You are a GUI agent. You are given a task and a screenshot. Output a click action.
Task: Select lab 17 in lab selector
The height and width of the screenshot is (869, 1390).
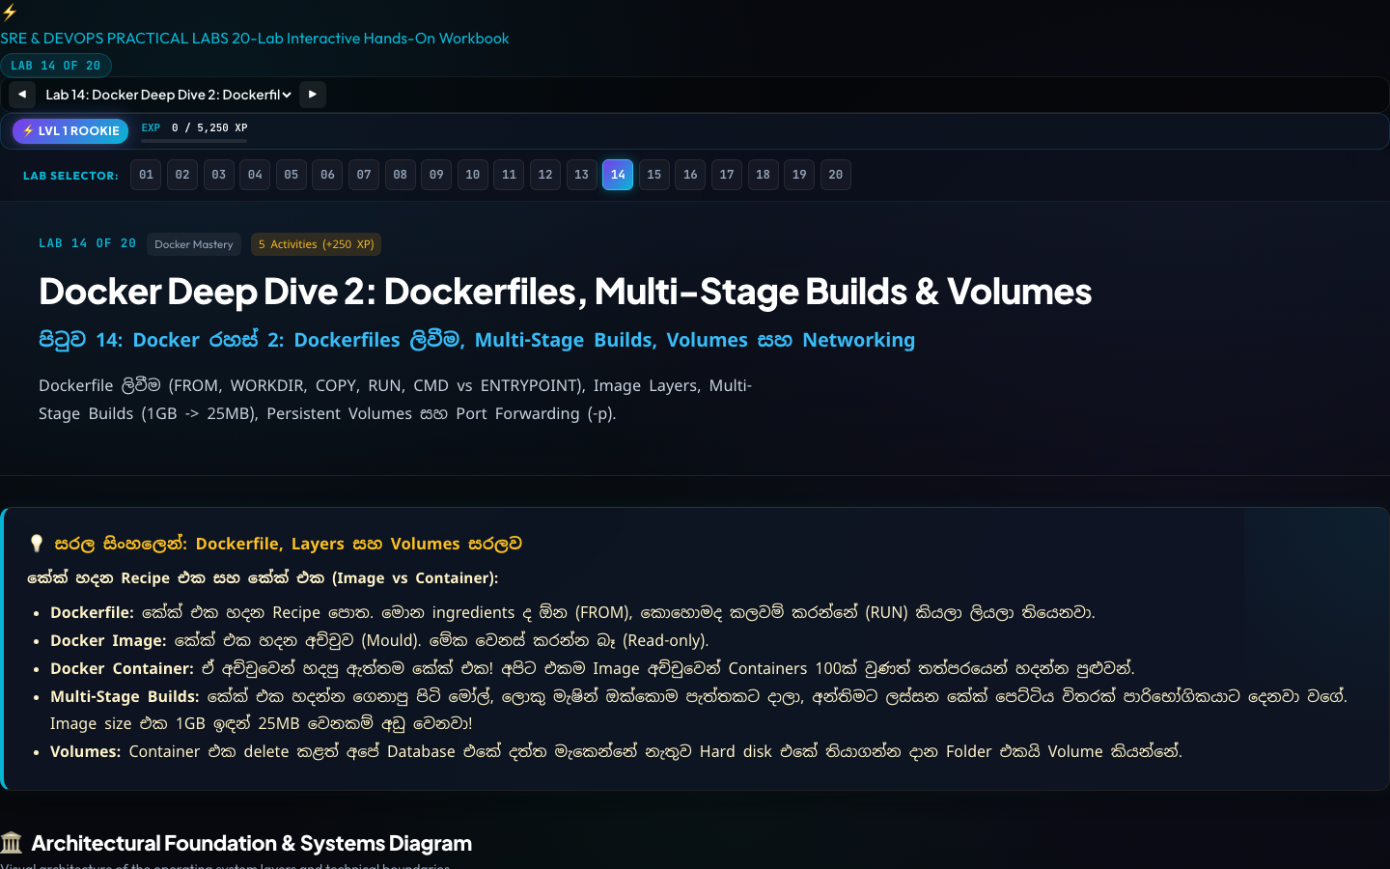727,175
